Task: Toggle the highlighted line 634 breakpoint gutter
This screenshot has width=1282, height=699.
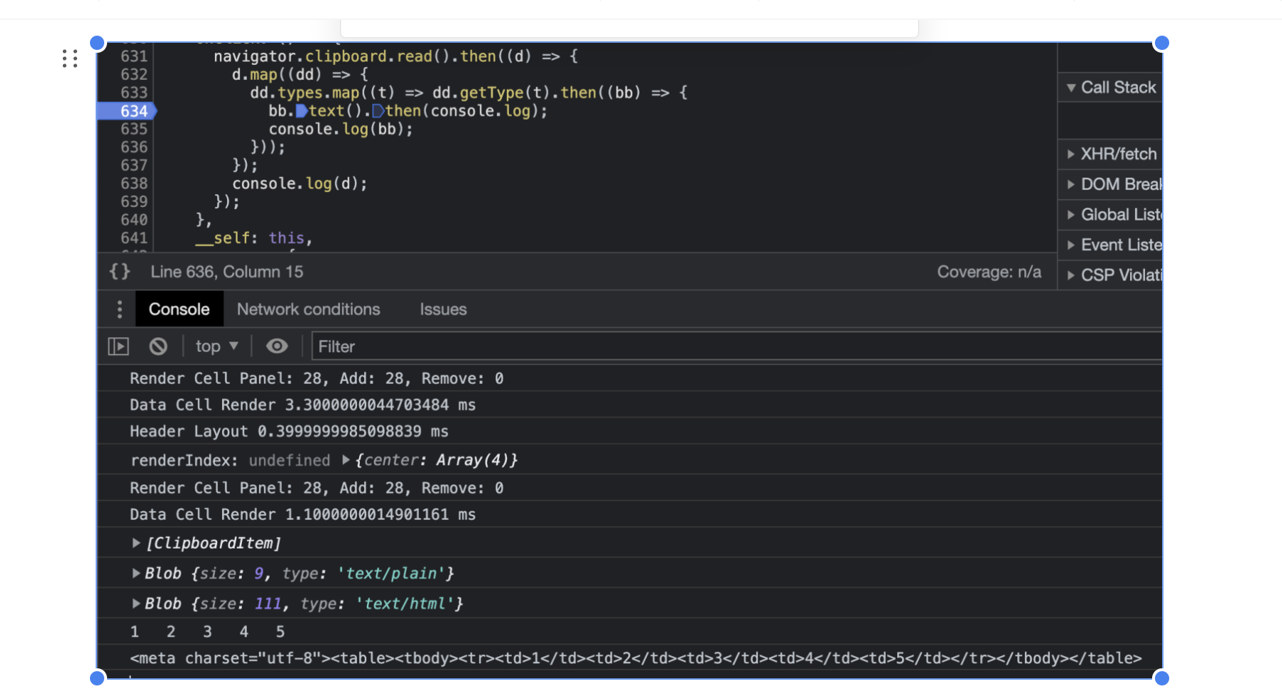Action: tap(132, 111)
